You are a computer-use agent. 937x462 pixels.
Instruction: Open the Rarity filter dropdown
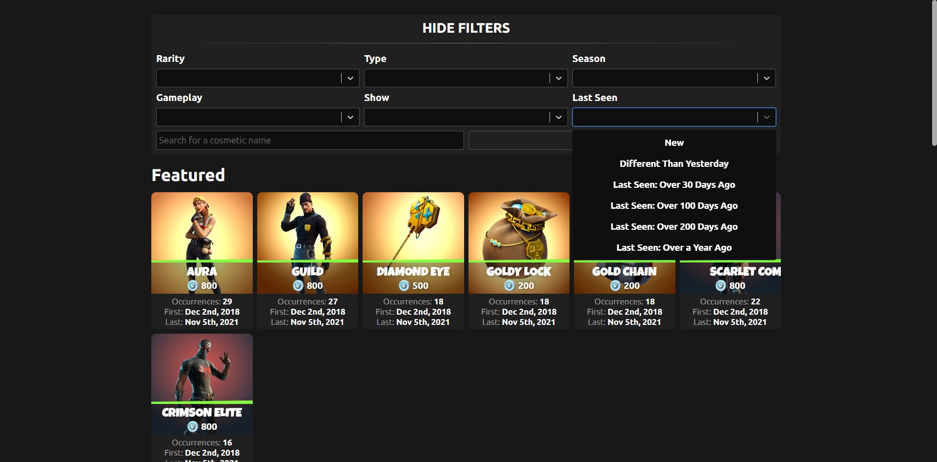tap(258, 78)
